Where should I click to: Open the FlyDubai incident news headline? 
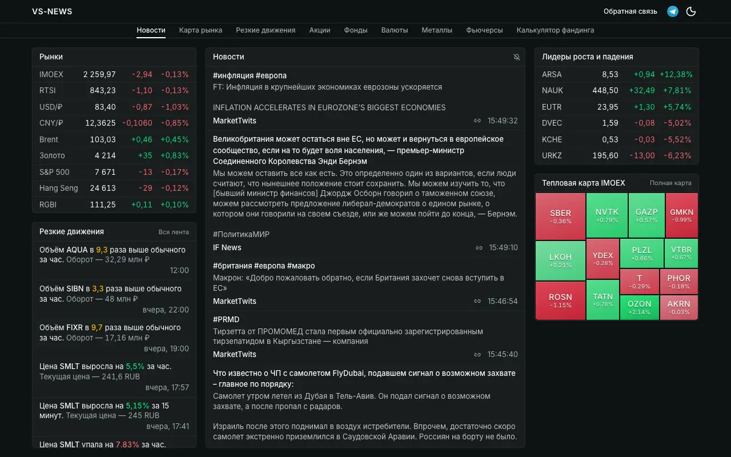click(364, 378)
